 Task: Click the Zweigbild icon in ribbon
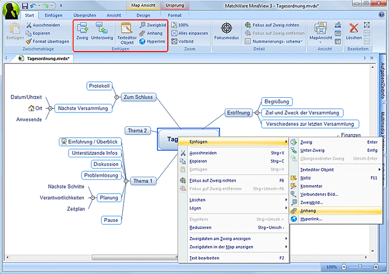(x=142, y=24)
